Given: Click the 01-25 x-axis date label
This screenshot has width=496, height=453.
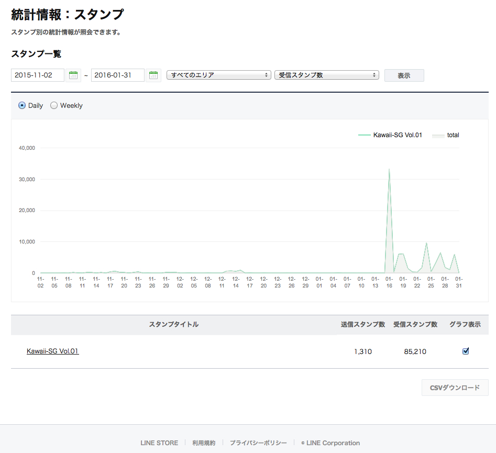Looking at the screenshot, I should coord(431,282).
